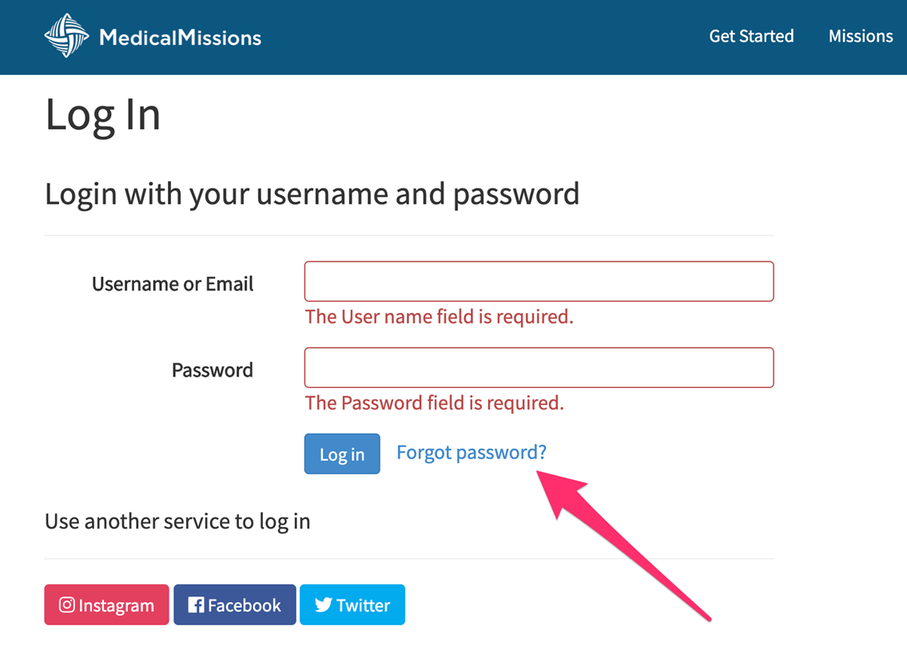Follow the Forgot password? link
This screenshot has width=907, height=658.
click(x=471, y=453)
